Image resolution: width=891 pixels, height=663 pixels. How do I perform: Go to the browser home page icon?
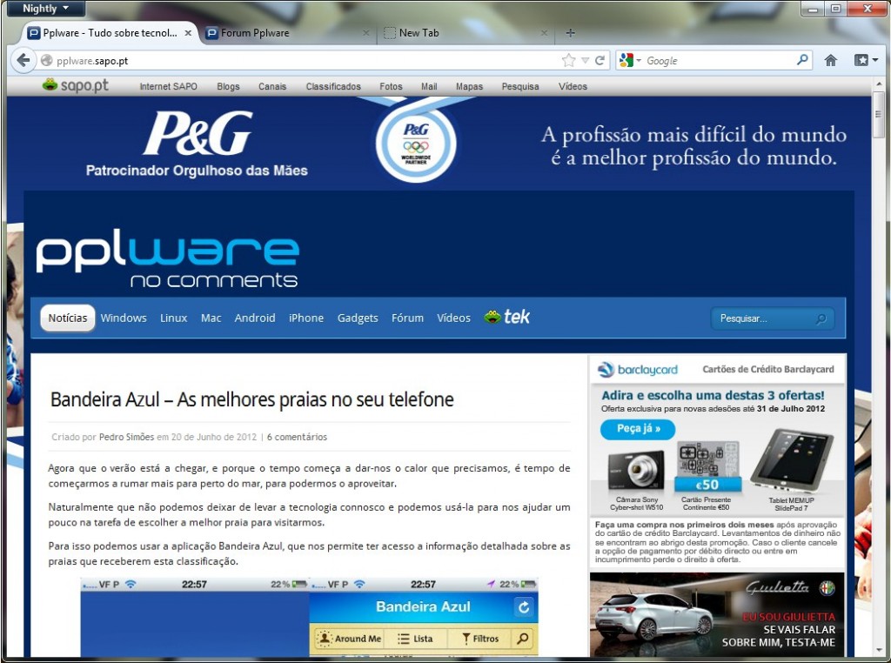(831, 60)
